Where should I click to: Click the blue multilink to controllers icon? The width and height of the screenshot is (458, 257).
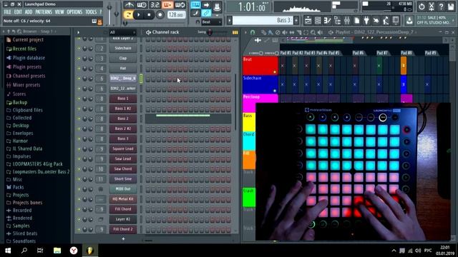206,13
